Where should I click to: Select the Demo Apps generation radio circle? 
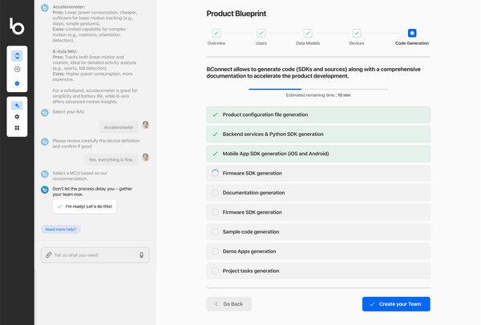click(x=215, y=251)
